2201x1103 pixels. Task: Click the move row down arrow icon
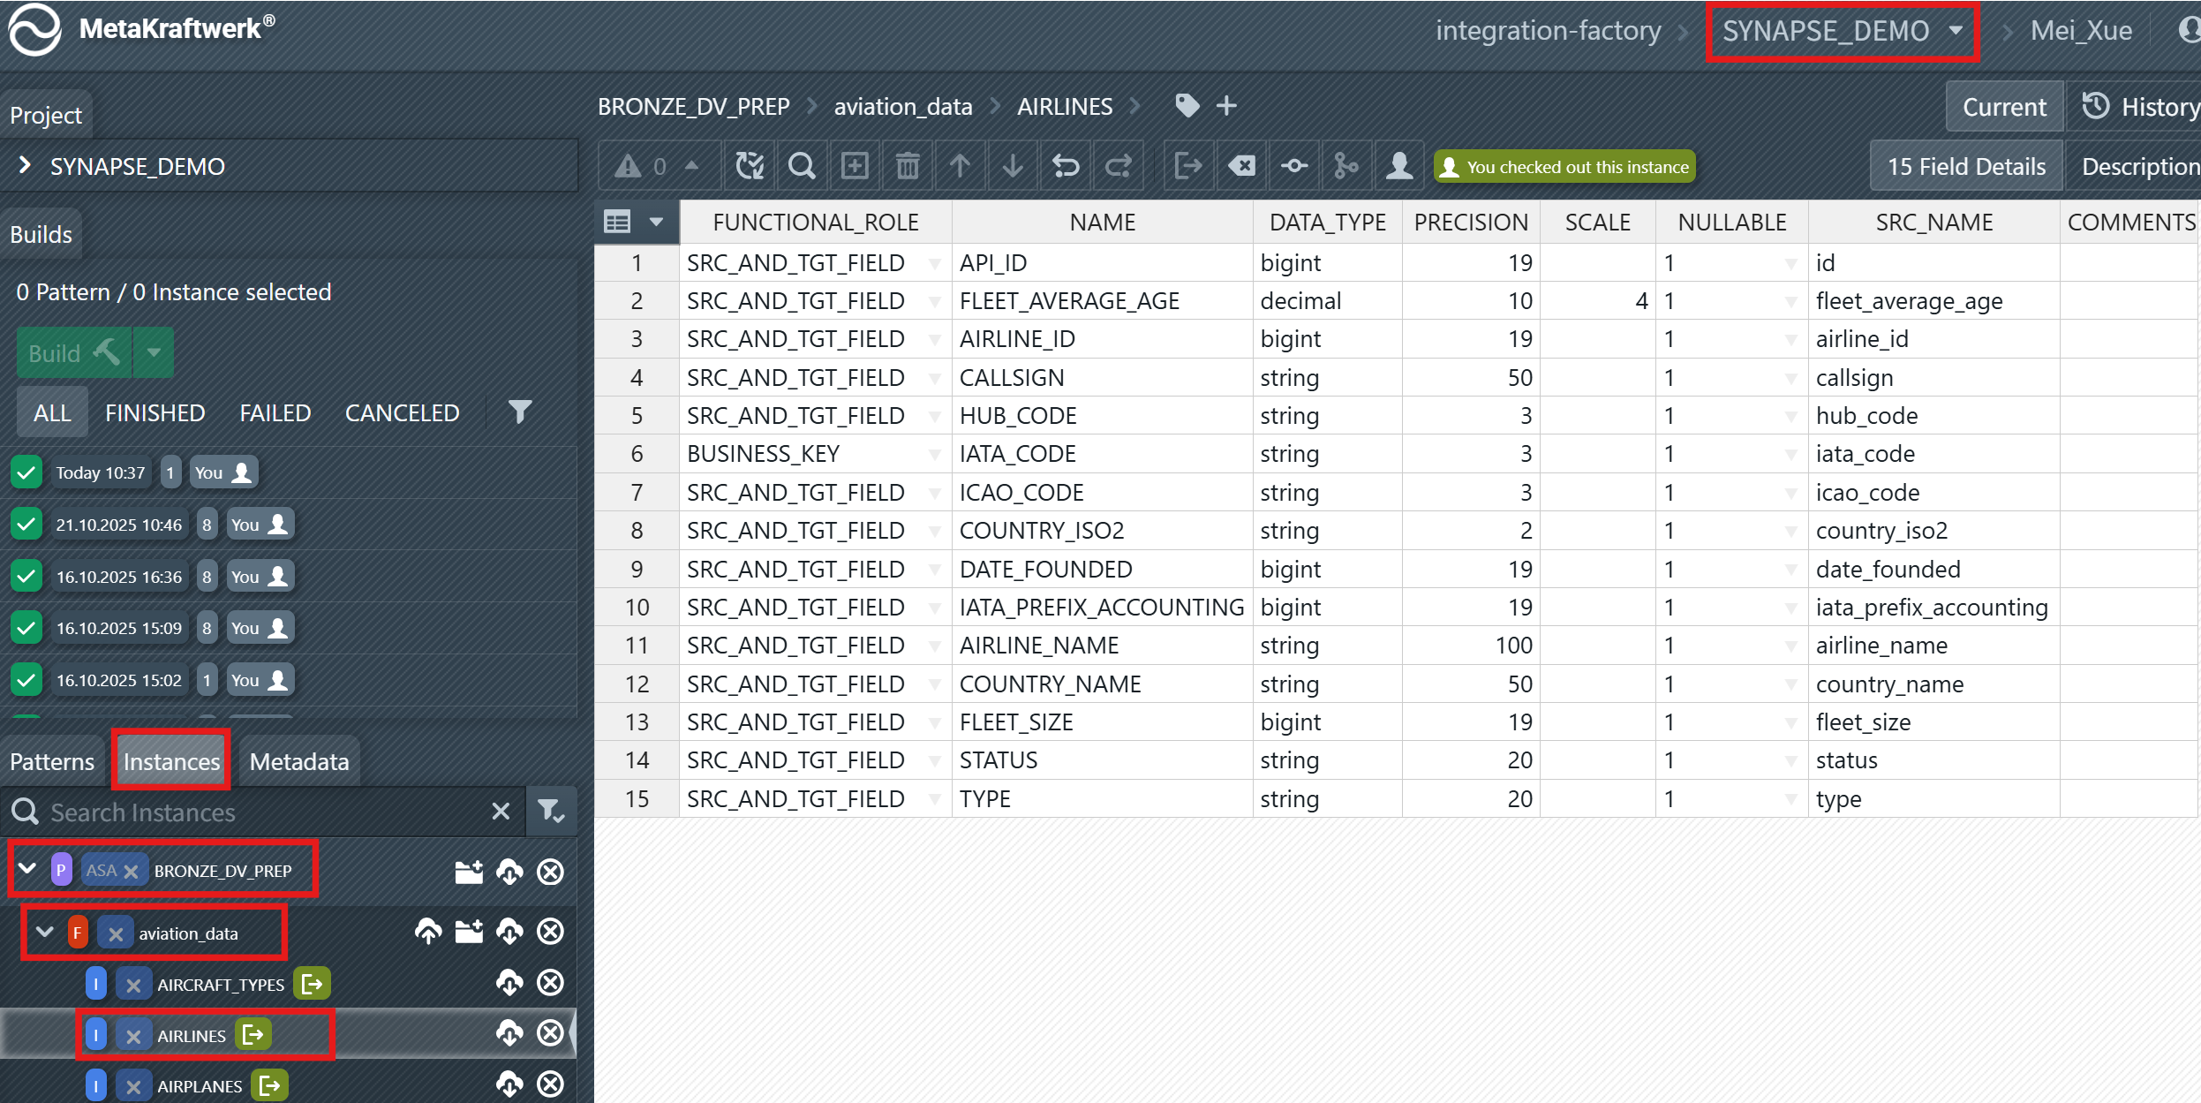click(x=1013, y=166)
